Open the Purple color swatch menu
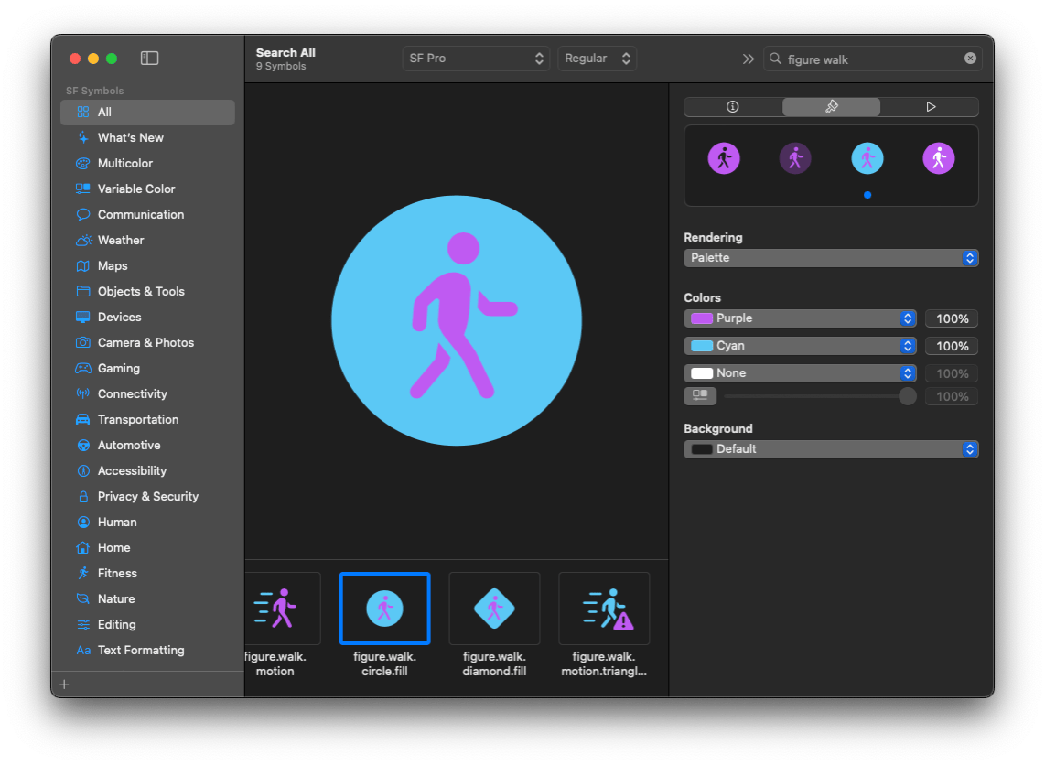 click(x=800, y=318)
